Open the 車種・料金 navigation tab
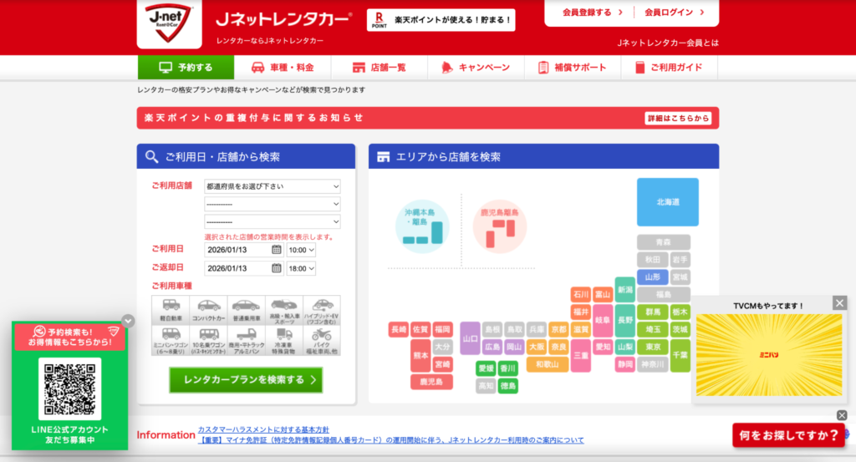The image size is (856, 462). pyautogui.click(x=283, y=68)
